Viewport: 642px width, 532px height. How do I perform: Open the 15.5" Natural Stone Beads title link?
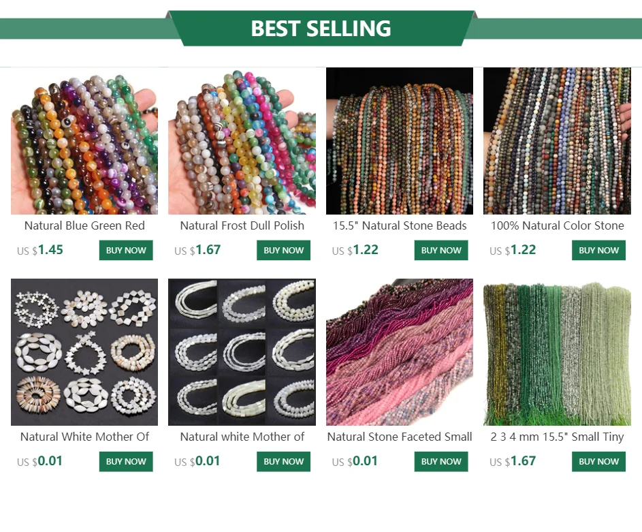[400, 225]
